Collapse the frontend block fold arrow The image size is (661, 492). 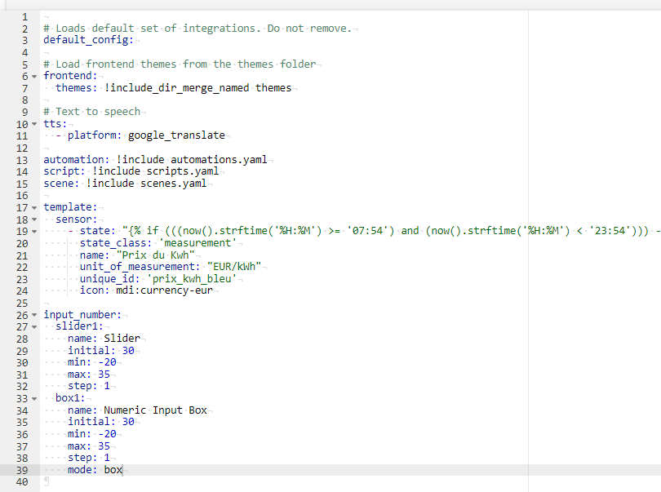pyautogui.click(x=34, y=76)
